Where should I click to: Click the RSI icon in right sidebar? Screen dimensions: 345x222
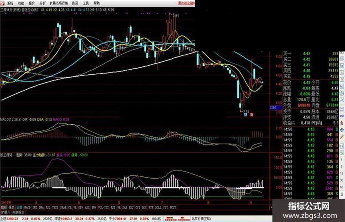(x=342, y=116)
